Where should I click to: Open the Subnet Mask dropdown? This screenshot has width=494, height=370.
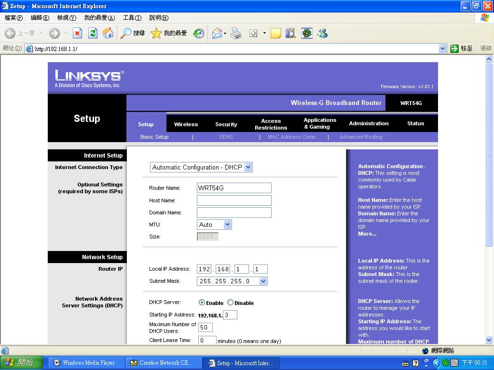pos(232,281)
